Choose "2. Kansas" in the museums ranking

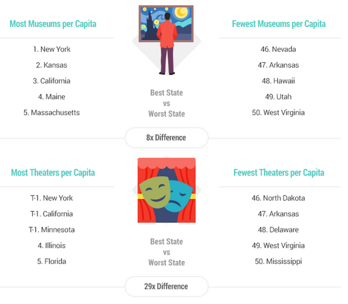(x=52, y=65)
